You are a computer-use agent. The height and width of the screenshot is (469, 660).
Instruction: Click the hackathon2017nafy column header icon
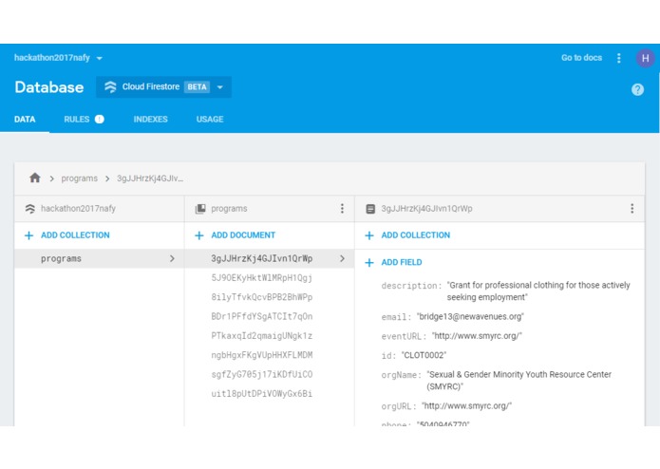(x=29, y=209)
